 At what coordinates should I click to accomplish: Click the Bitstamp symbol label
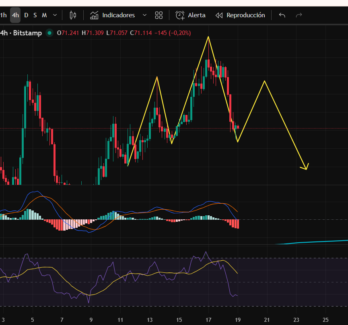coord(27,33)
